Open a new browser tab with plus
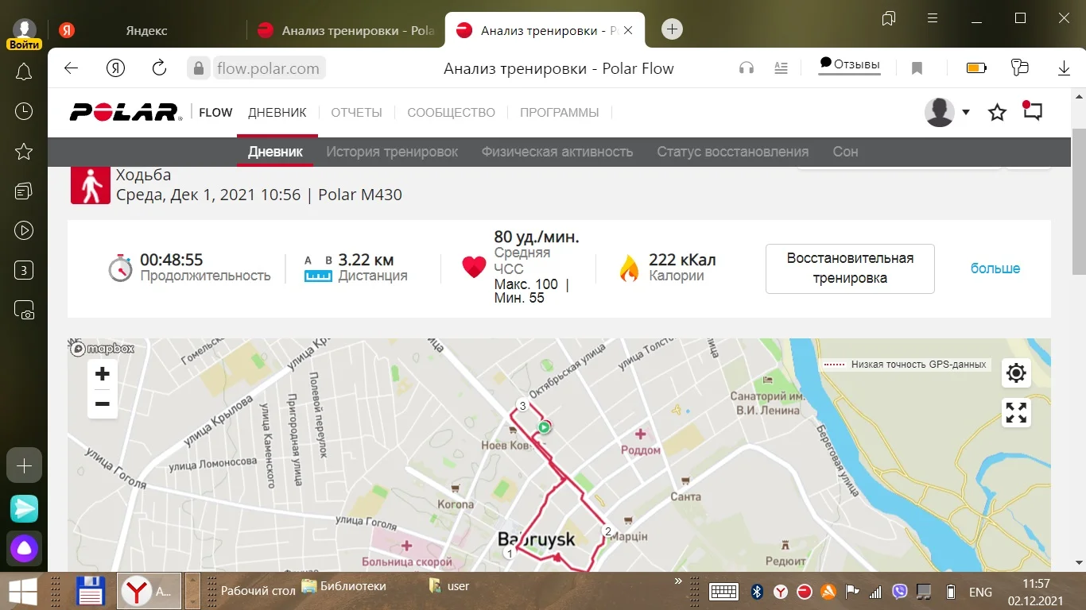Viewport: 1086px width, 610px height. pyautogui.click(x=672, y=29)
